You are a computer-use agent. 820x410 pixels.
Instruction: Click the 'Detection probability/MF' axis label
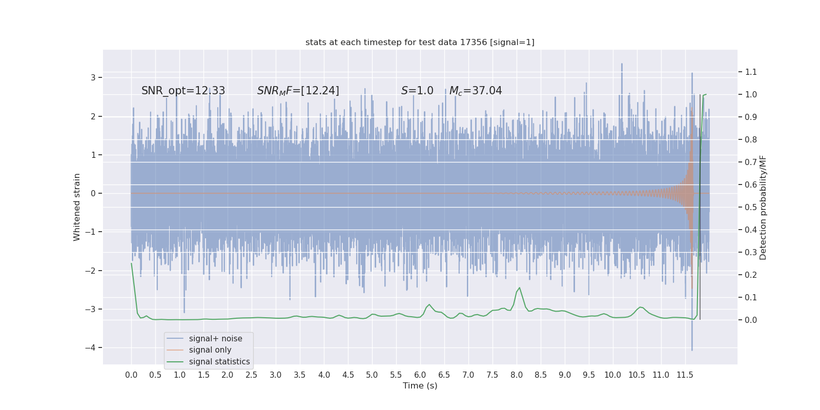[763, 207]
